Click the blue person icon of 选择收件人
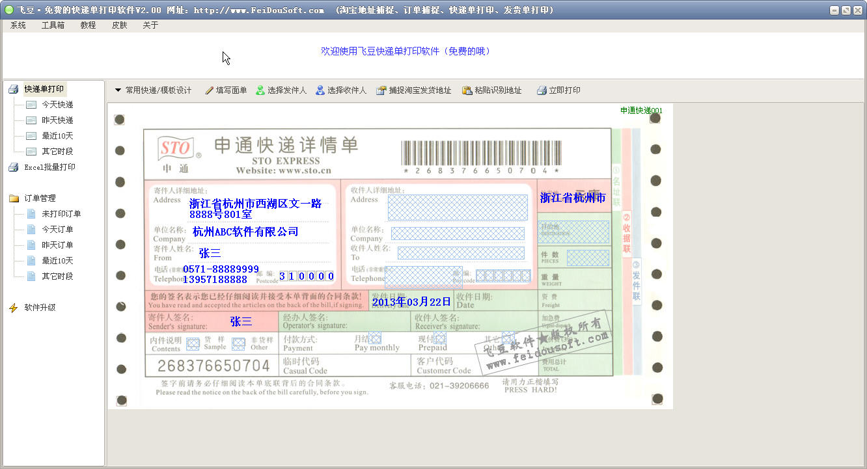867x469 pixels. click(x=320, y=90)
